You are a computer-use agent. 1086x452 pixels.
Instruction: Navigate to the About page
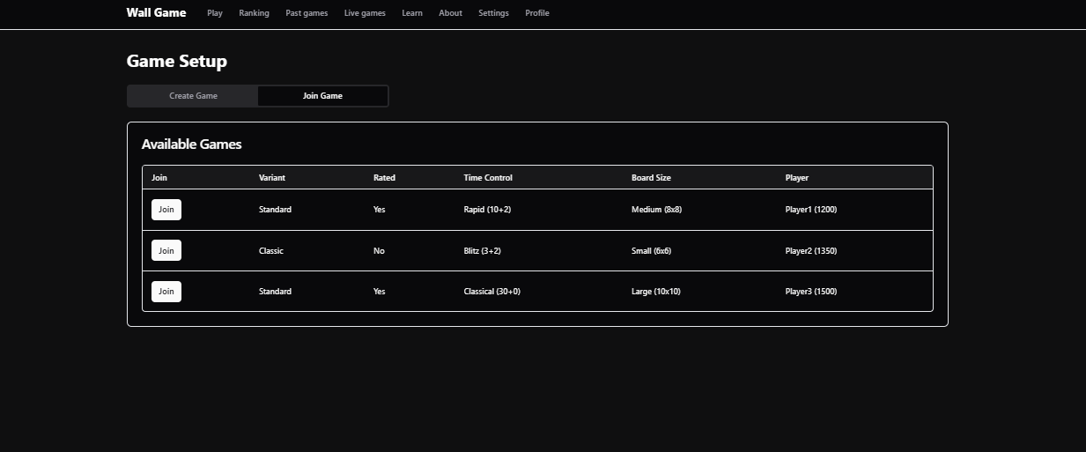pos(450,13)
